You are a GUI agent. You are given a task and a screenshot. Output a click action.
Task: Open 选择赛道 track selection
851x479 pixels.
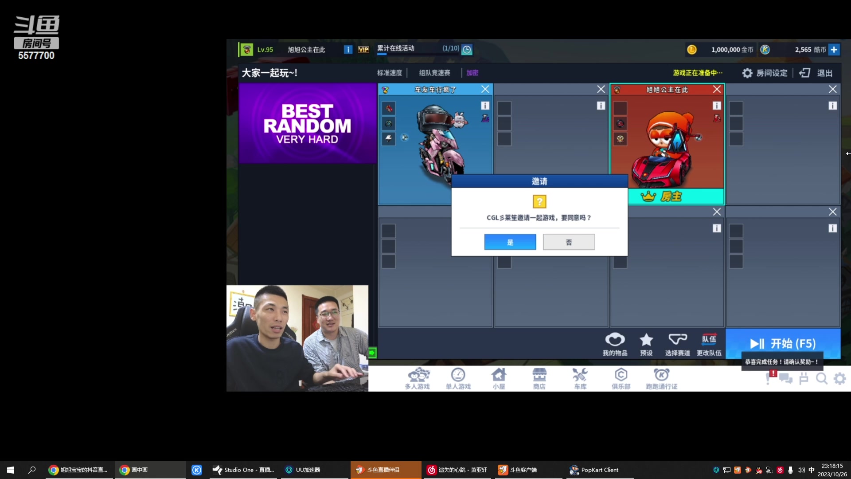(x=677, y=345)
